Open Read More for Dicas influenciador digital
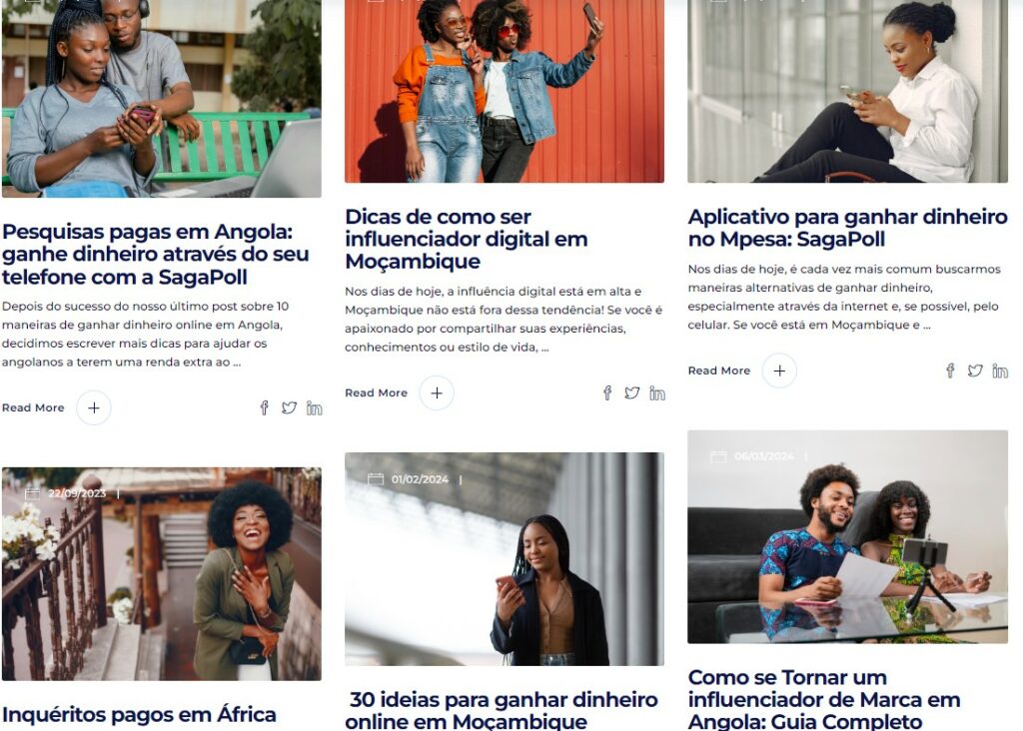The image size is (1023, 731). (377, 393)
